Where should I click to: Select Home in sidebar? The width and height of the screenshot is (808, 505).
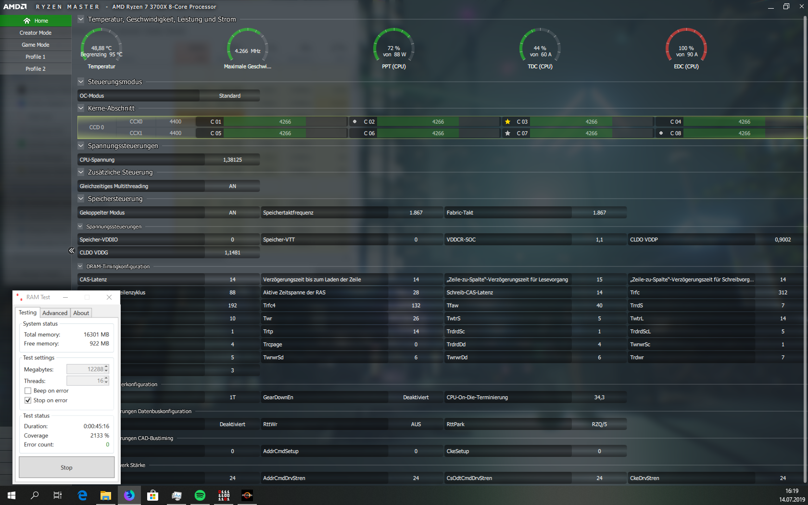coord(36,21)
